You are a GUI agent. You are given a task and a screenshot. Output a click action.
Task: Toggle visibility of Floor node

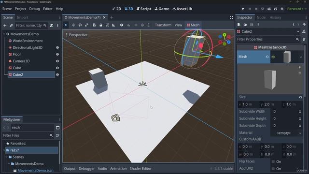[x=57, y=54]
